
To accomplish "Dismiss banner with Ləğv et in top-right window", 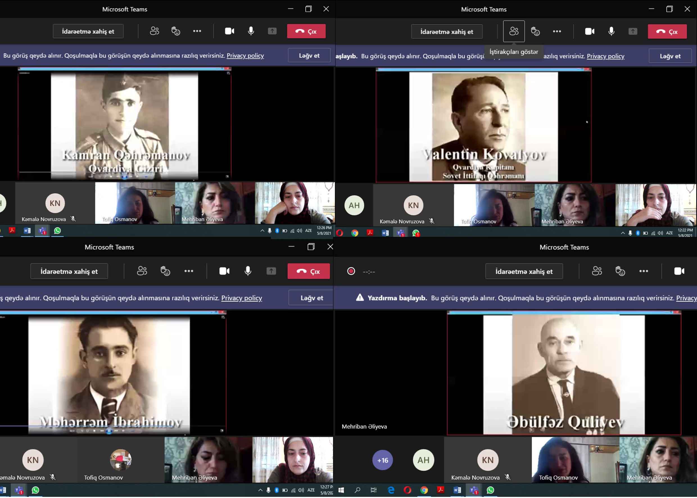I will click(670, 56).
